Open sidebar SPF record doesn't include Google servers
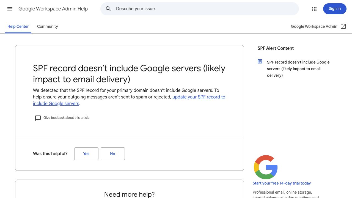This screenshot has width=352, height=198. point(298,69)
